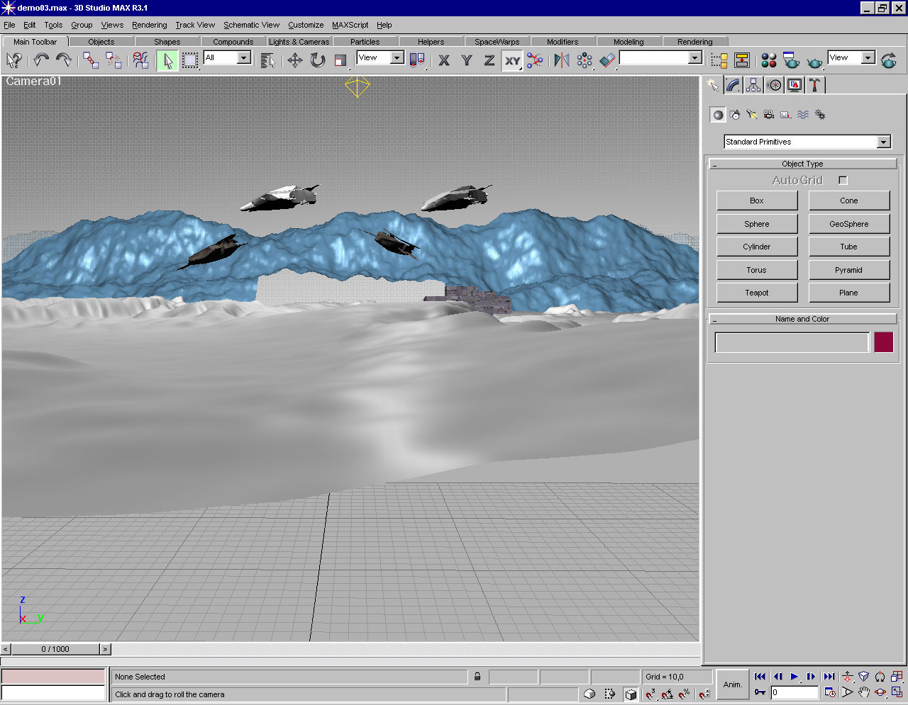Toggle the Anim. animate button
This screenshot has height=705, width=908.
(732, 684)
